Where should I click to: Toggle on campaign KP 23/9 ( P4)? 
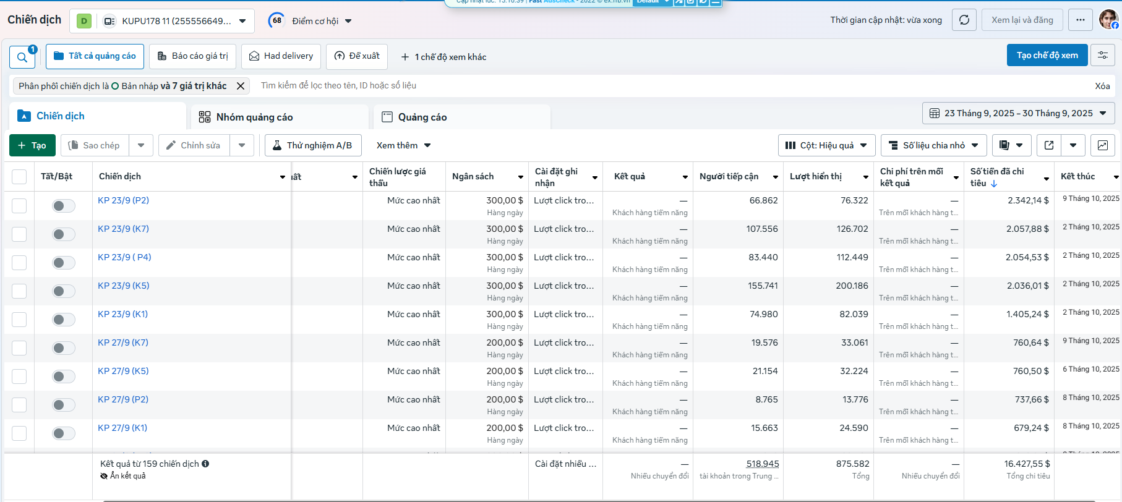[x=63, y=263]
